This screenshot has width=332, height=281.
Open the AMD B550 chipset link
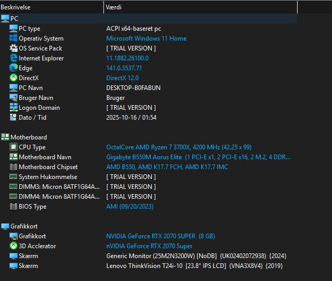(167, 167)
